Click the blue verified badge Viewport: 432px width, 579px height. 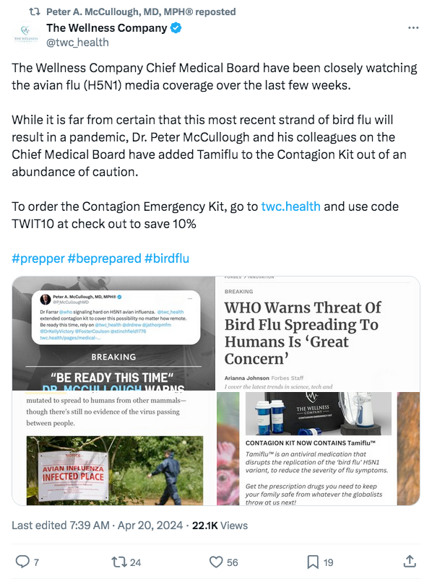pos(176,27)
